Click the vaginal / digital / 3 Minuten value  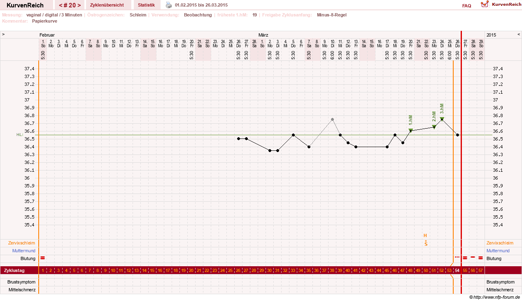pos(54,15)
